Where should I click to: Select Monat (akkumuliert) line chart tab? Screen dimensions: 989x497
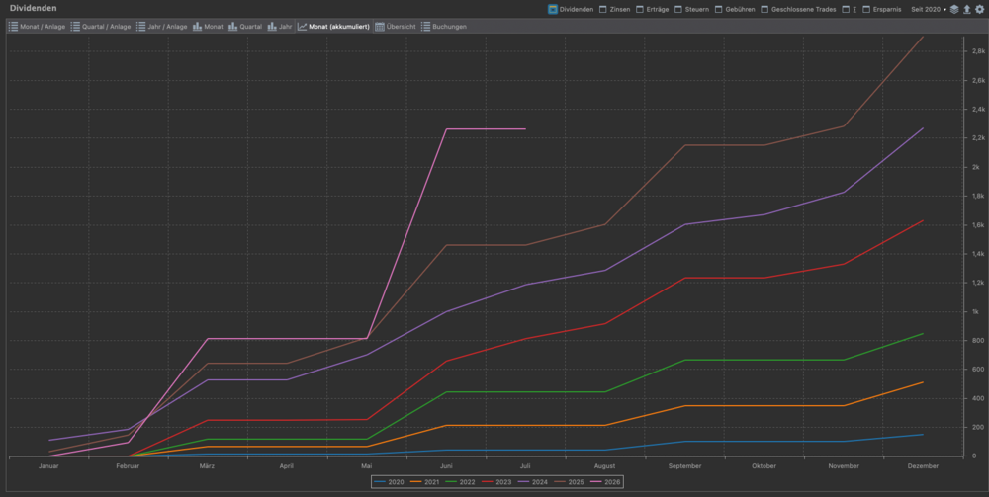[333, 27]
